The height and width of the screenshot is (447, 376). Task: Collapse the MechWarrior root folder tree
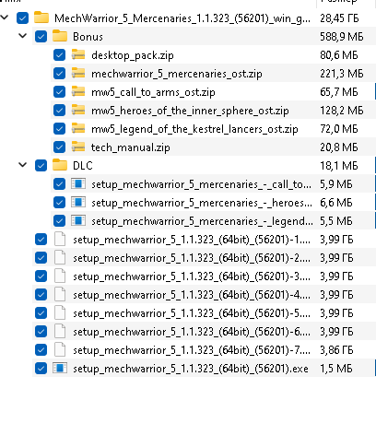coord(5,18)
